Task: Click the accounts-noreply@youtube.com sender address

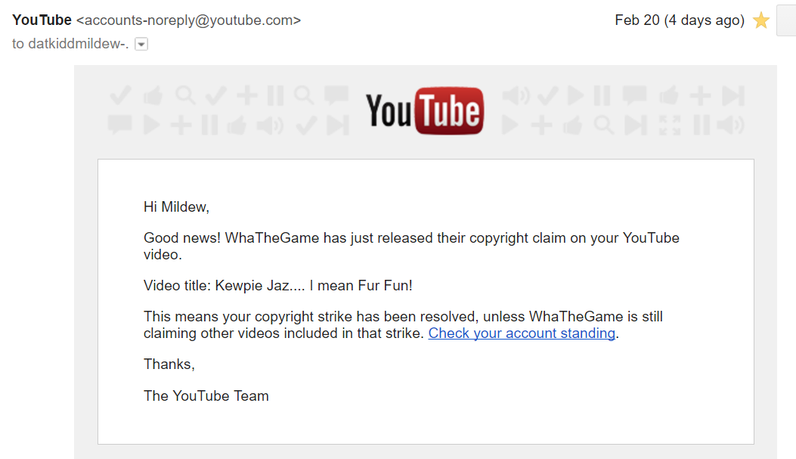Action: click(188, 20)
